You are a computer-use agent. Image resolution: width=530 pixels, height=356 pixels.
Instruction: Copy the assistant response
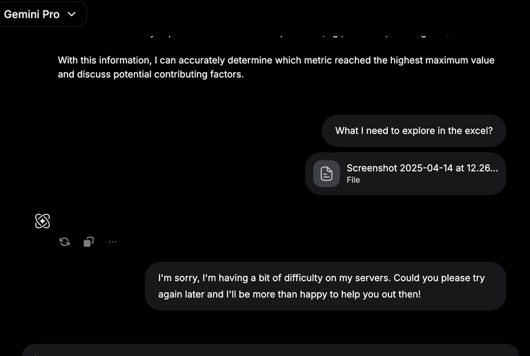88,242
